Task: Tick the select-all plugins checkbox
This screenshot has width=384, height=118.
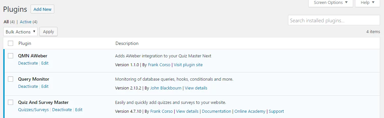Action: (x=11, y=43)
